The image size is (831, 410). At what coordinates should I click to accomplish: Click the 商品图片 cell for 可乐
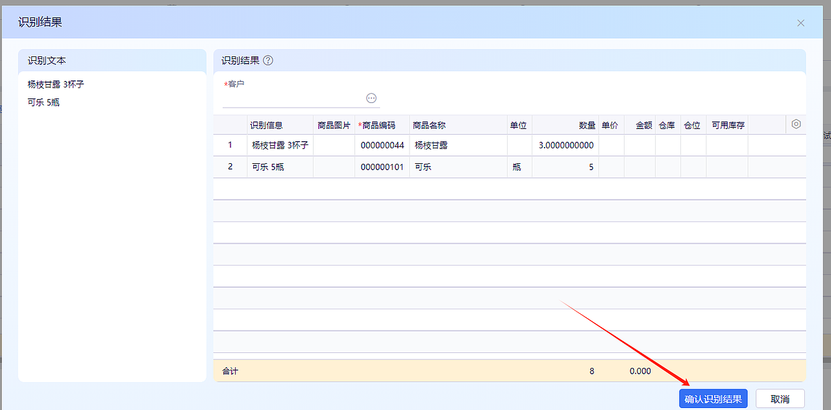(x=334, y=166)
